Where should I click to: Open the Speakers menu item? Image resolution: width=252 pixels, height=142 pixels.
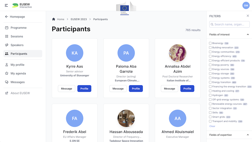(x=17, y=45)
